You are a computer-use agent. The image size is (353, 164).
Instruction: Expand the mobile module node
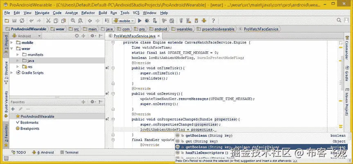pyautogui.click(x=12, y=43)
